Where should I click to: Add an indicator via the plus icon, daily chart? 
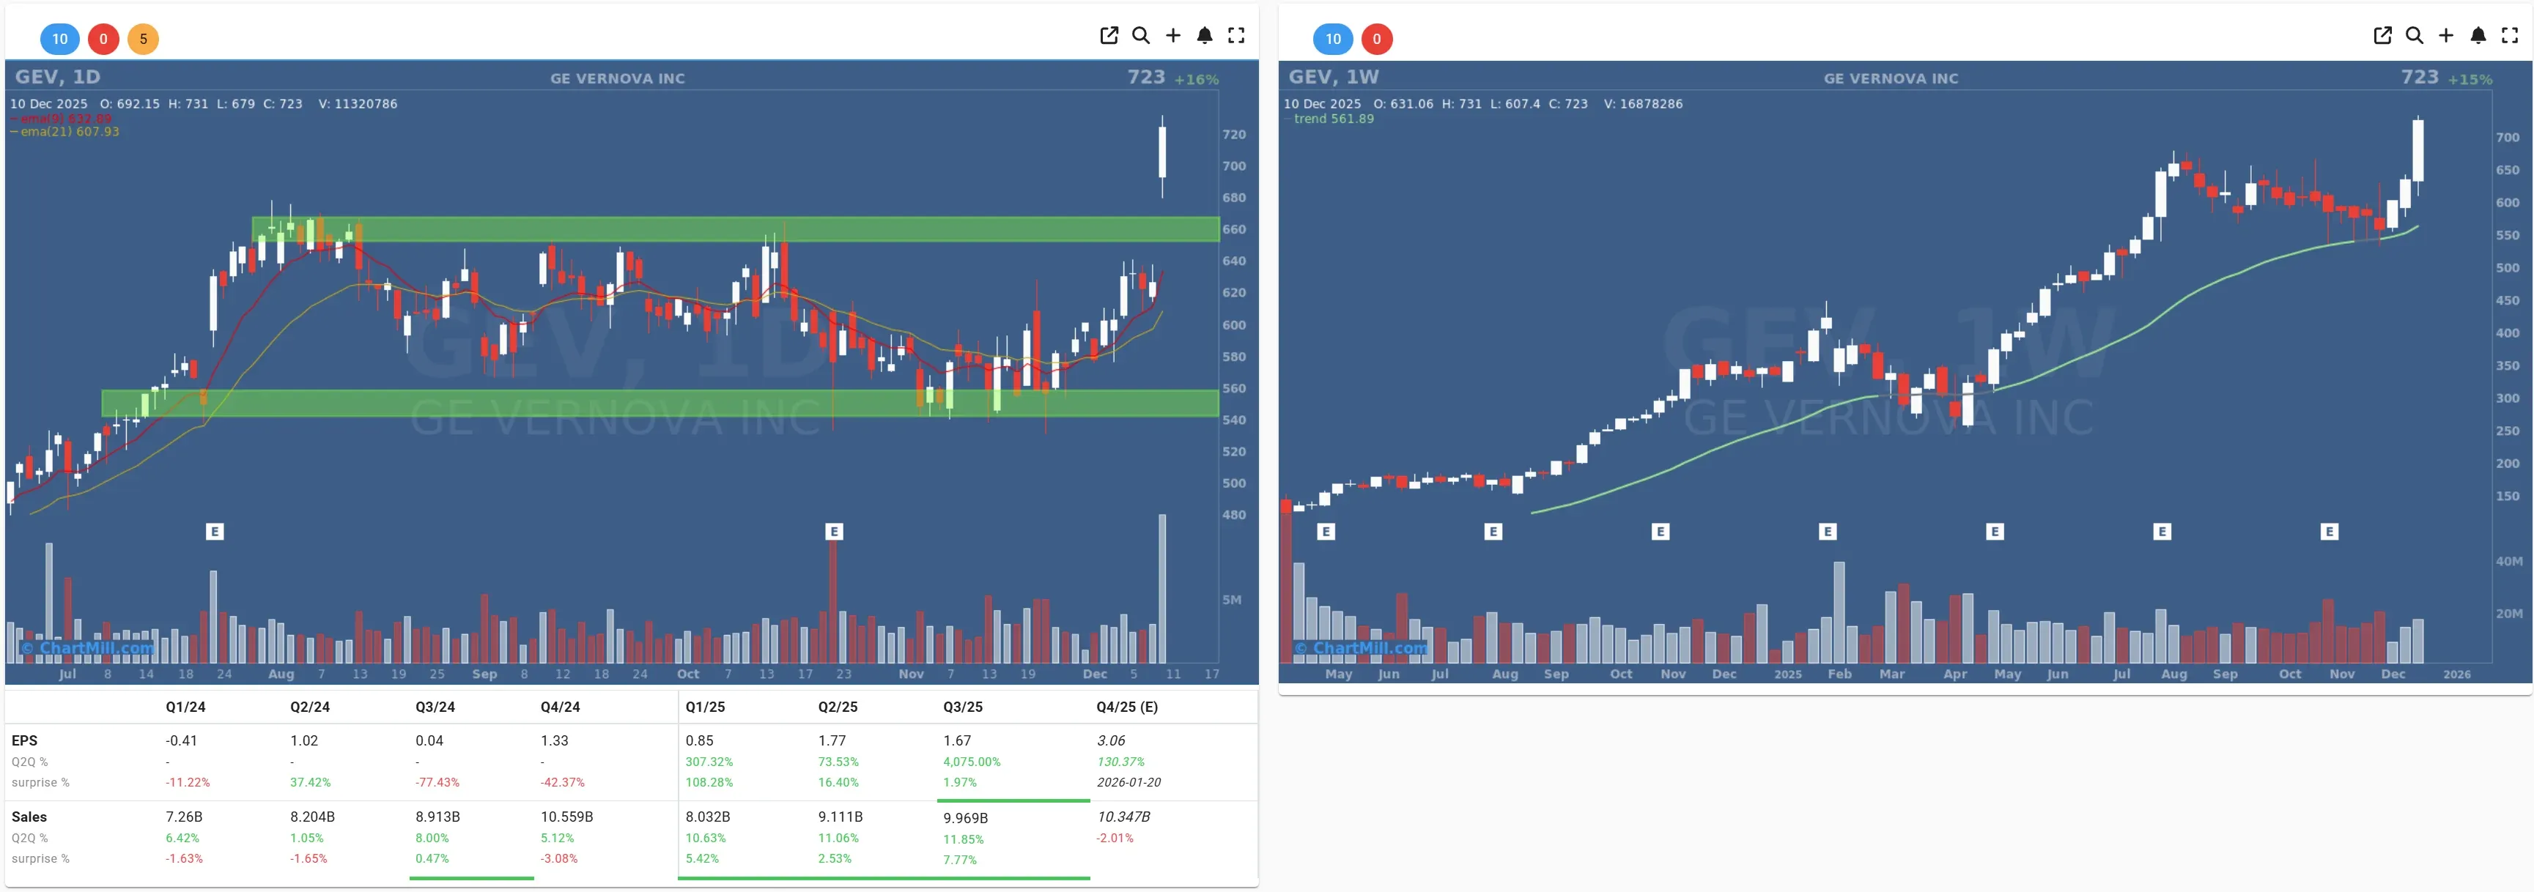(1173, 35)
